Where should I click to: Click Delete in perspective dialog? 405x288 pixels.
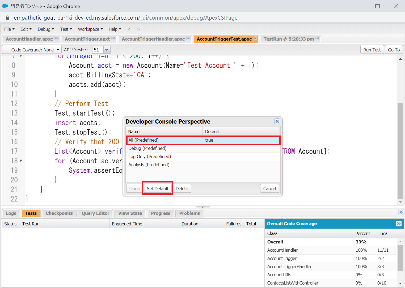pyautogui.click(x=182, y=189)
